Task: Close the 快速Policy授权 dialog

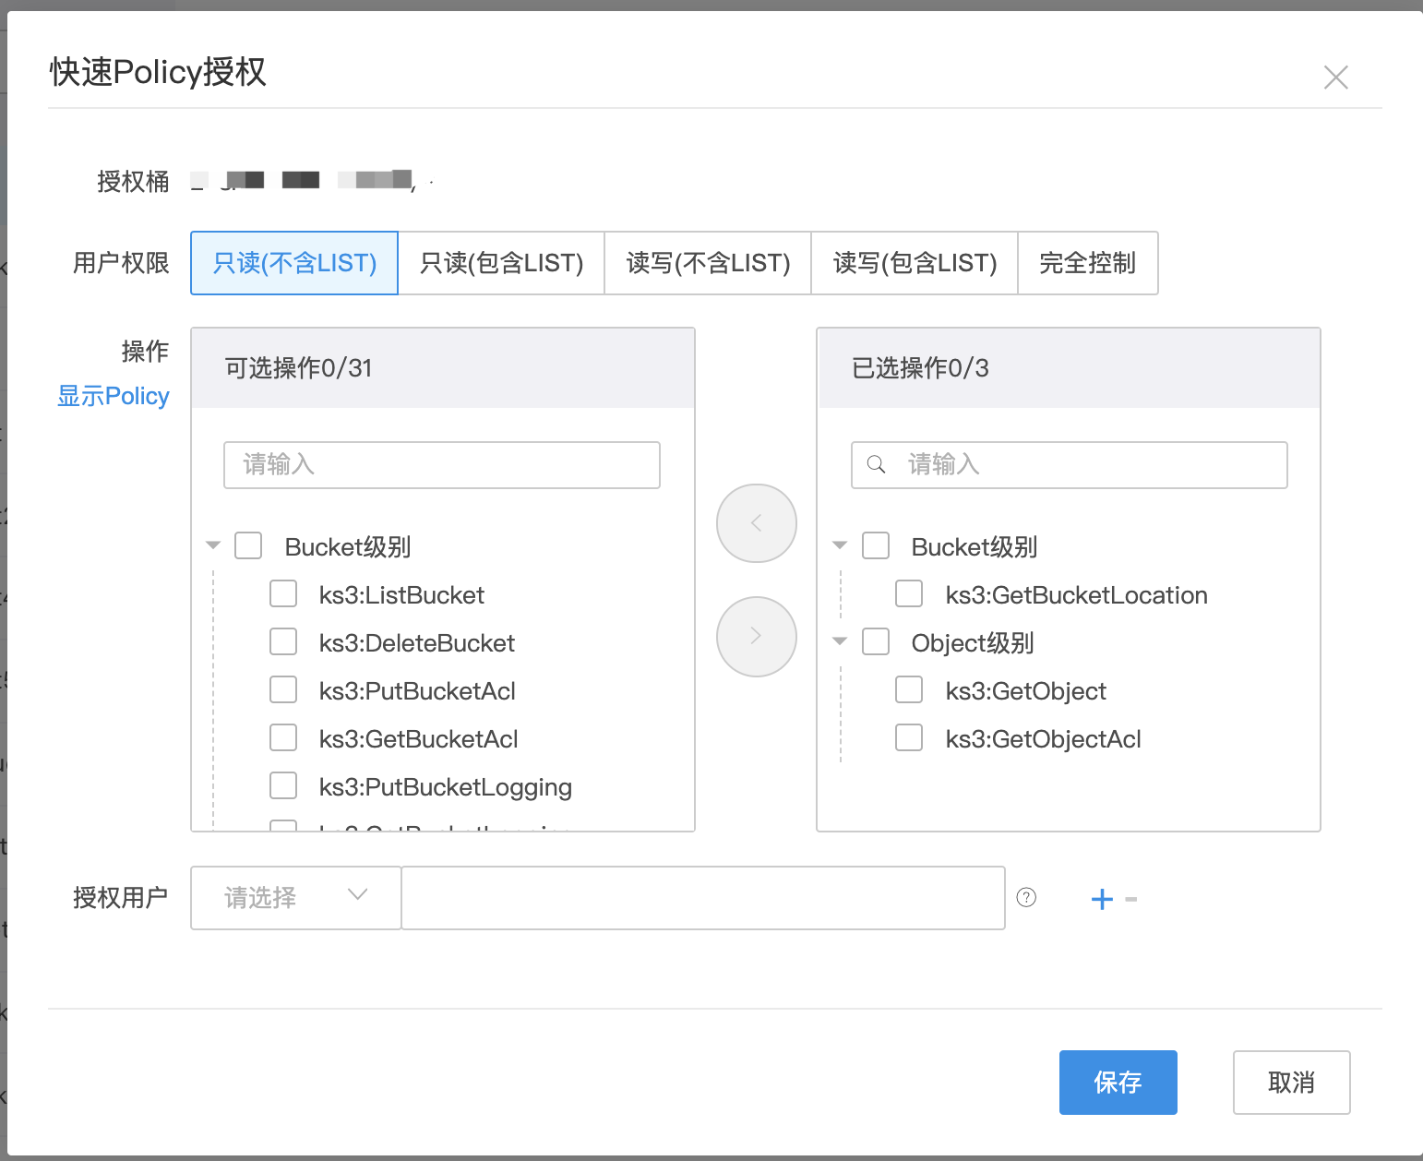Action: 1335,78
